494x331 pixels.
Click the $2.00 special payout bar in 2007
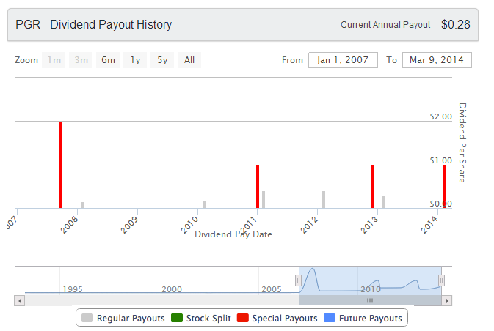(60, 165)
